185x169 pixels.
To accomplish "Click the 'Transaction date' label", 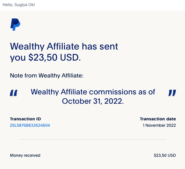I will [158, 119].
